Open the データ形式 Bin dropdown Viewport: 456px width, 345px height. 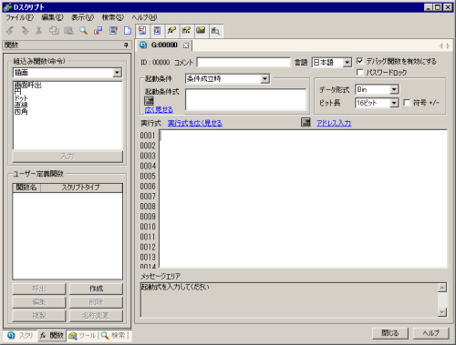click(x=394, y=89)
